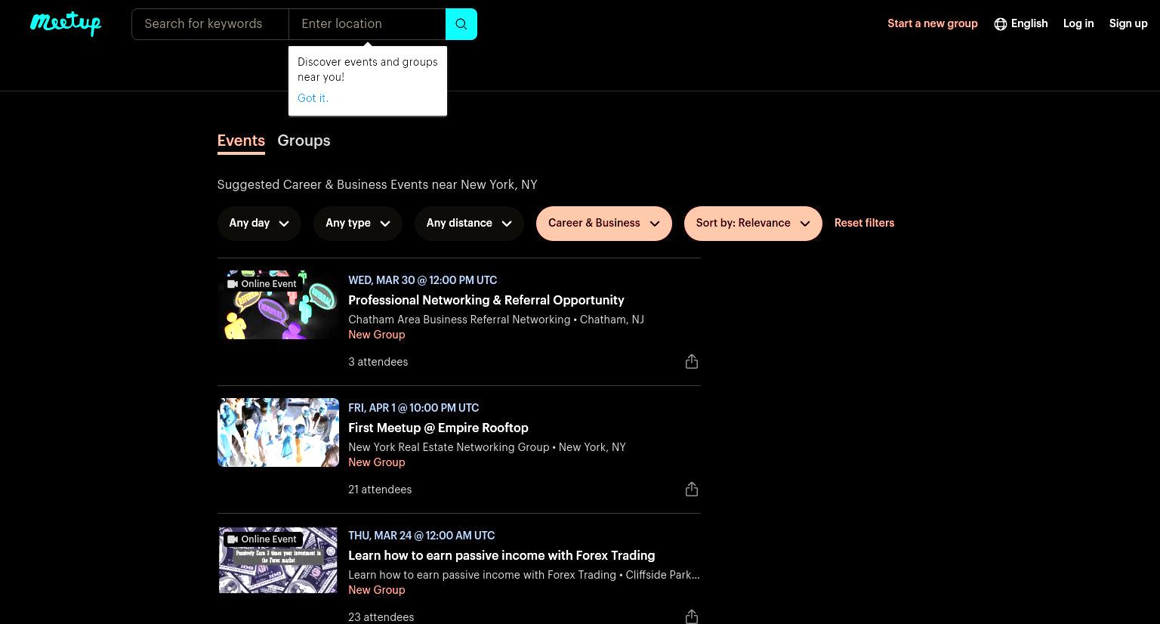Viewport: 1160px width, 624px height.
Task: Open the Any day filter dropdown
Action: (259, 224)
